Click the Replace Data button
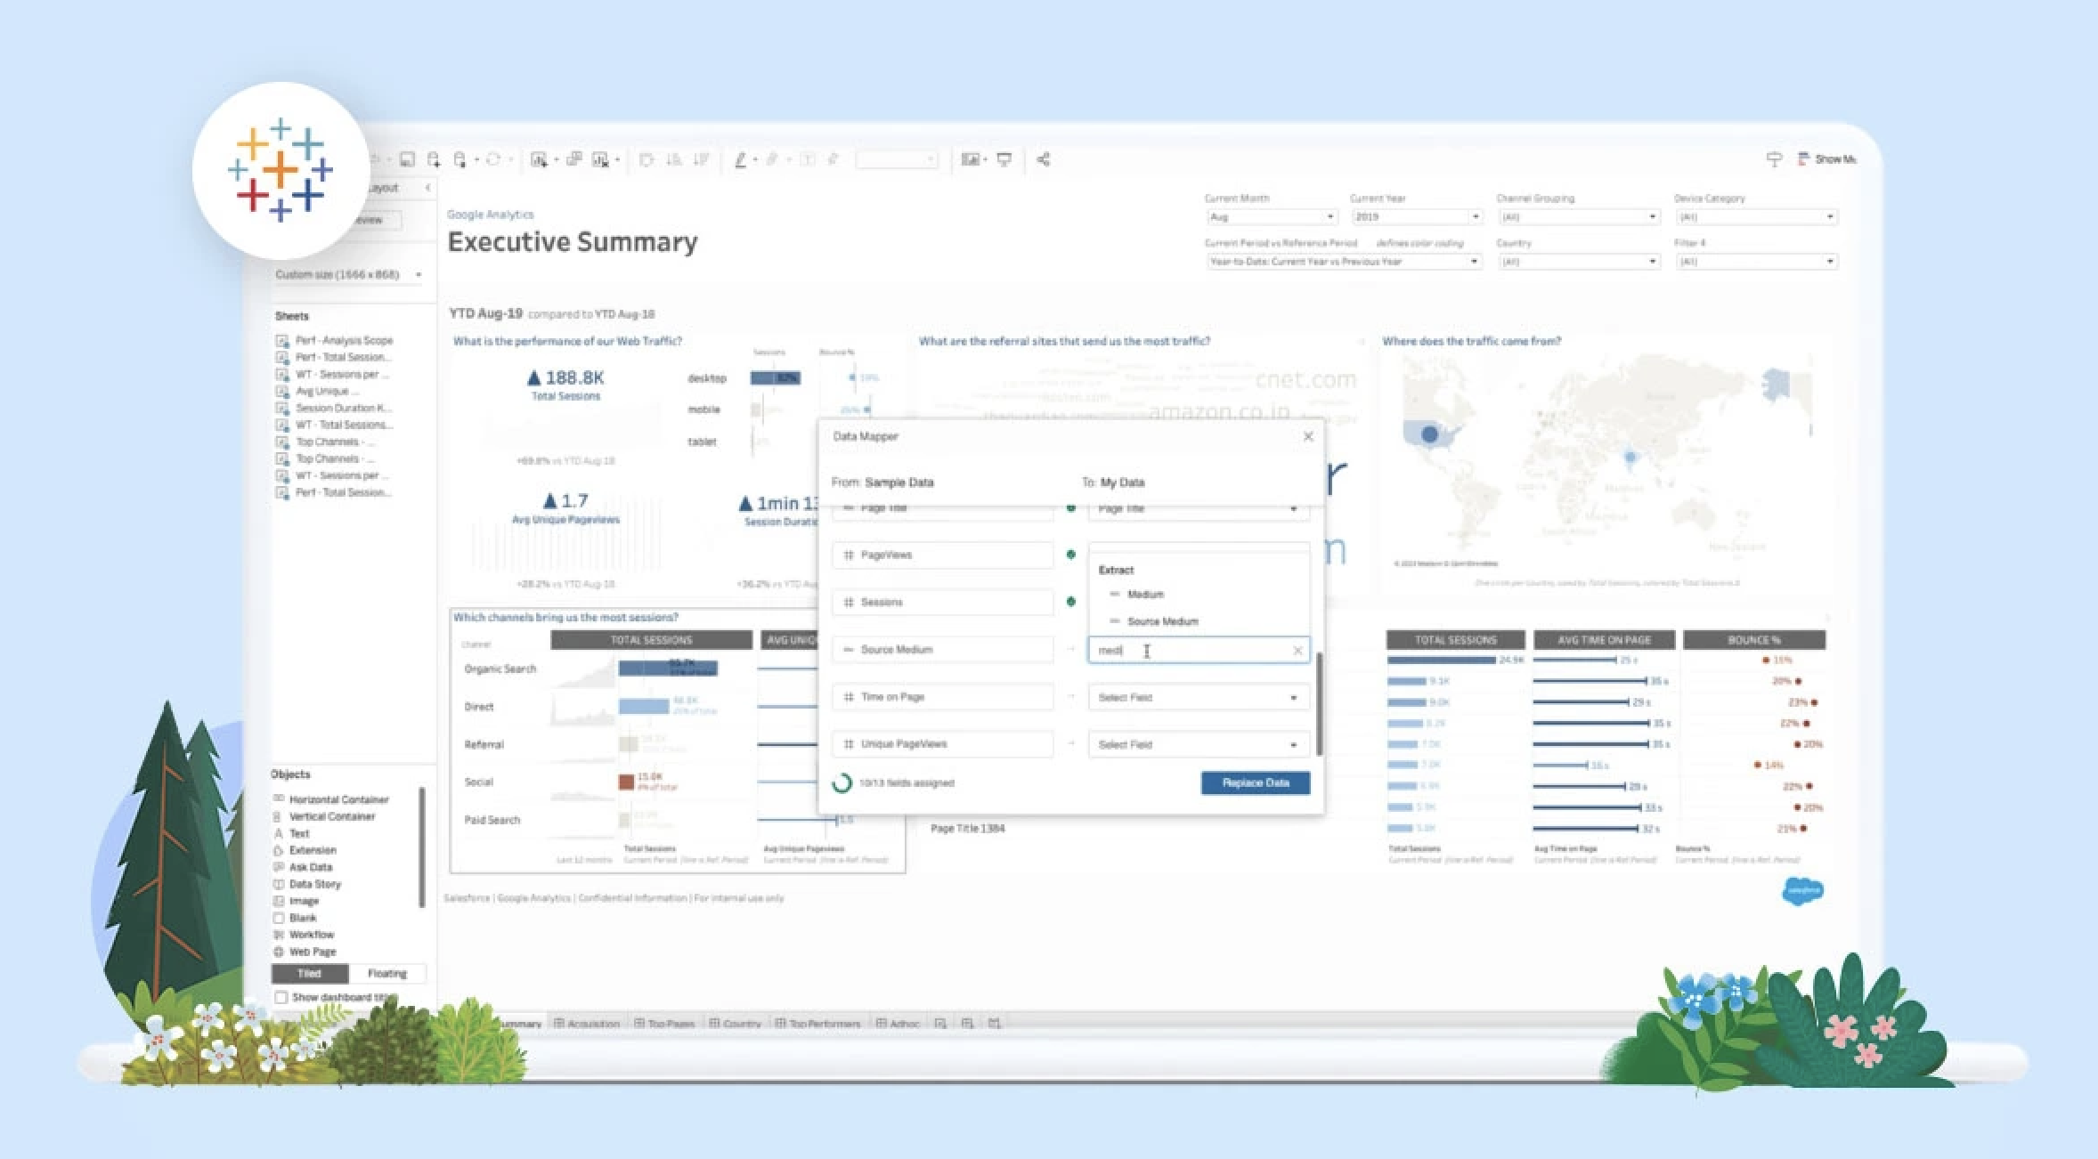The width and height of the screenshot is (2098, 1159). tap(1256, 782)
